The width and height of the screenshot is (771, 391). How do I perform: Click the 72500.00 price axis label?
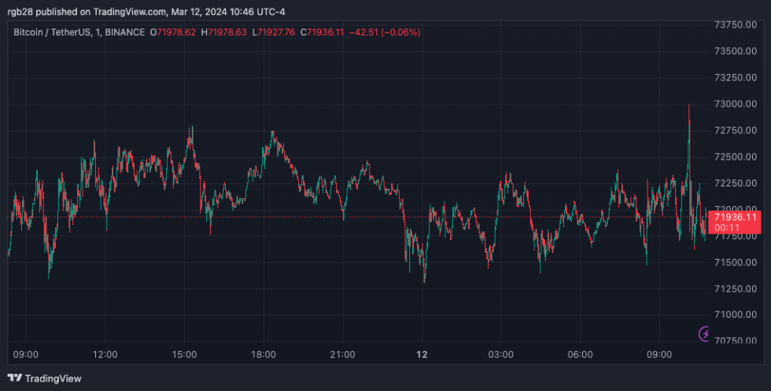pos(736,157)
